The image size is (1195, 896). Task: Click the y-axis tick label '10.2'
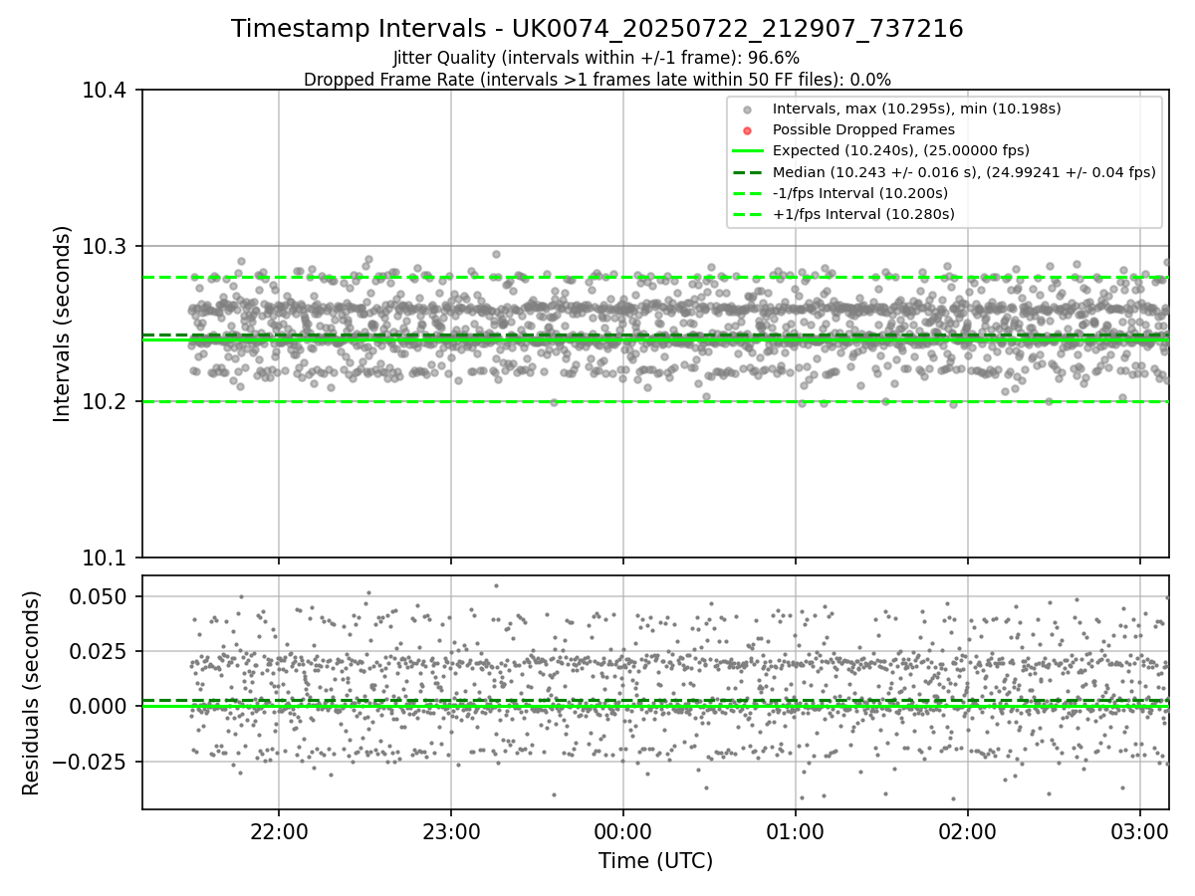tap(106, 402)
